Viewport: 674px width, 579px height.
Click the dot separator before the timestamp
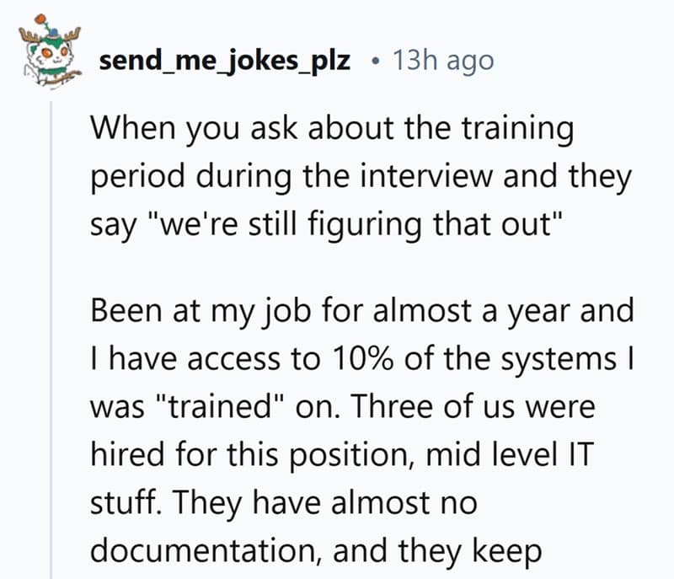point(374,62)
